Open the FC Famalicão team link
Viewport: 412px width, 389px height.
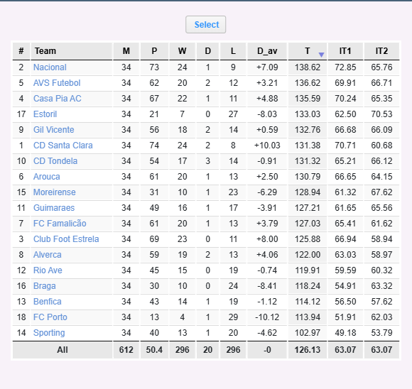pos(60,224)
